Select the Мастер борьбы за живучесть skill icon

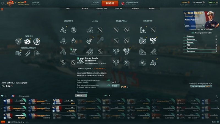[74, 52]
